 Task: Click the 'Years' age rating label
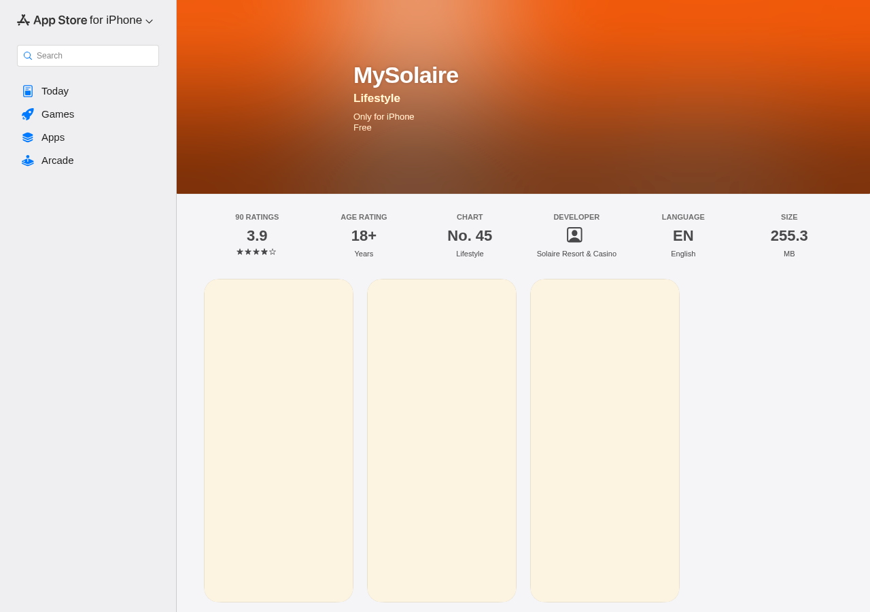[364, 254]
